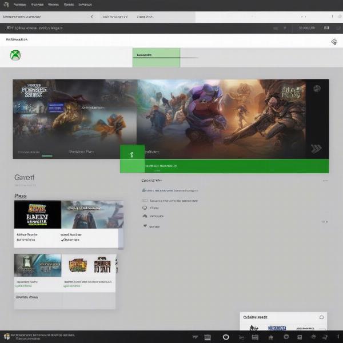Click the black figure icon in the notification popup
This screenshot has height=343, width=343.
point(254,328)
